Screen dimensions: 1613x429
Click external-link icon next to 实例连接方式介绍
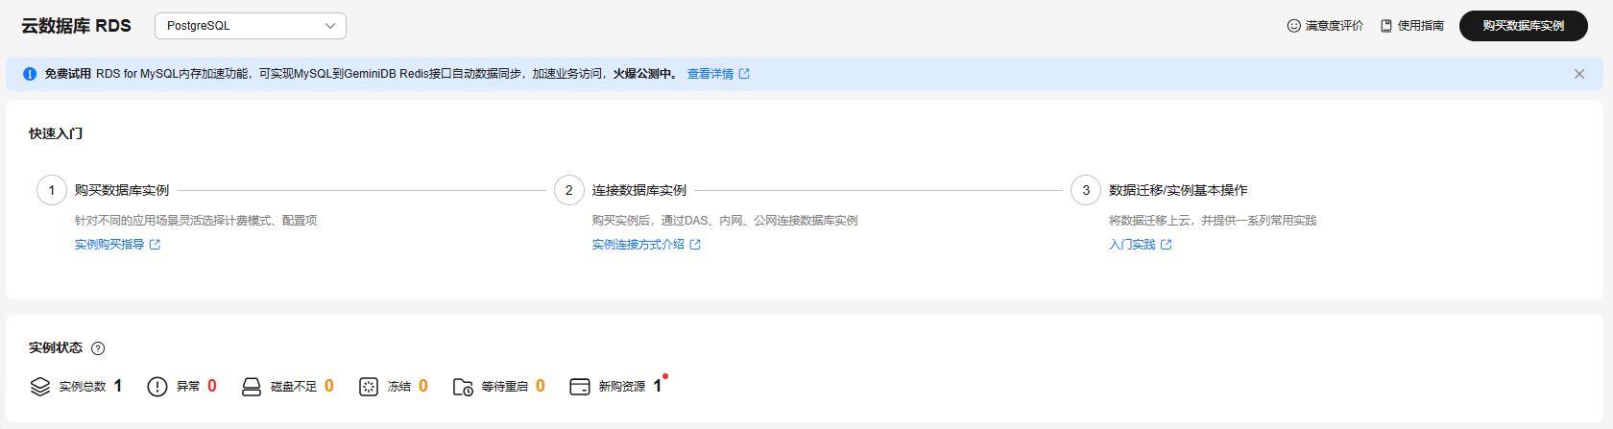pos(695,245)
